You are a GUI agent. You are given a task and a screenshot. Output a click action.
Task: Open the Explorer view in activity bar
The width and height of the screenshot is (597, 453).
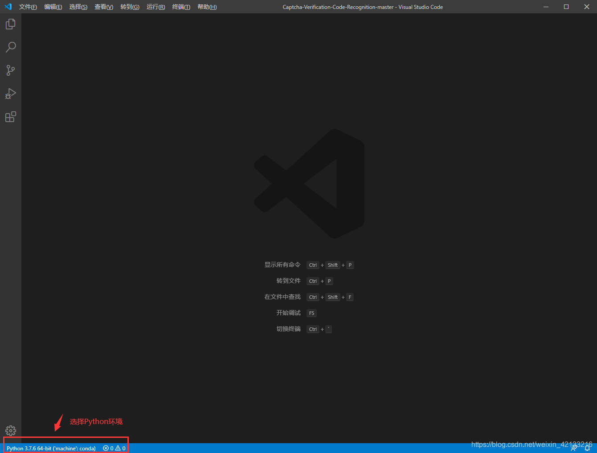(x=11, y=24)
